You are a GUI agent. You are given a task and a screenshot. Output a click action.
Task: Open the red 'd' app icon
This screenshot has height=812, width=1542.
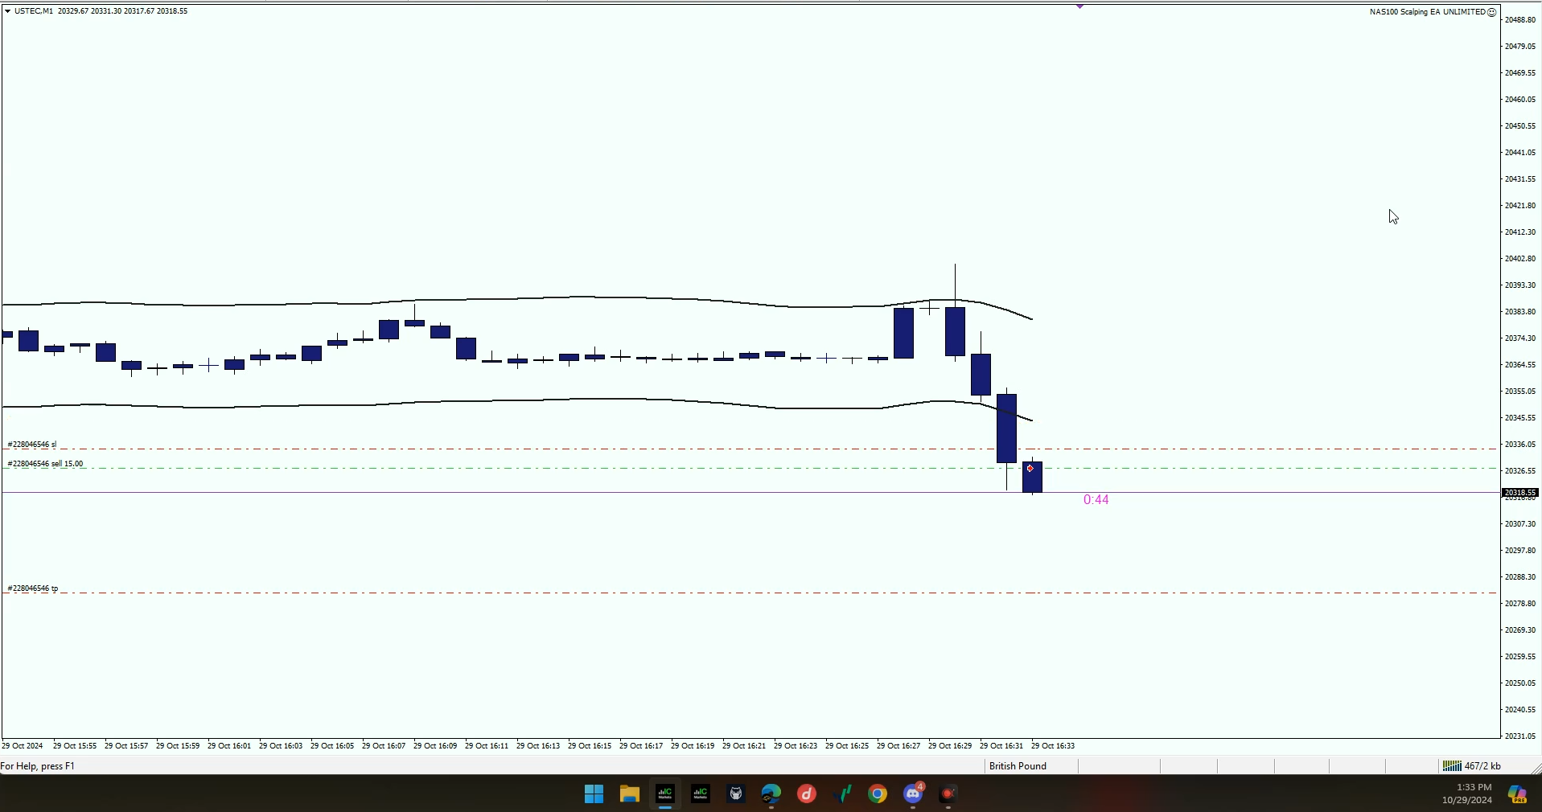pyautogui.click(x=807, y=794)
